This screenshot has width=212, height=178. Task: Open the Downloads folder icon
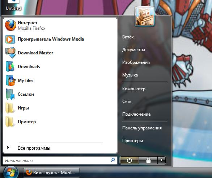[10, 66]
